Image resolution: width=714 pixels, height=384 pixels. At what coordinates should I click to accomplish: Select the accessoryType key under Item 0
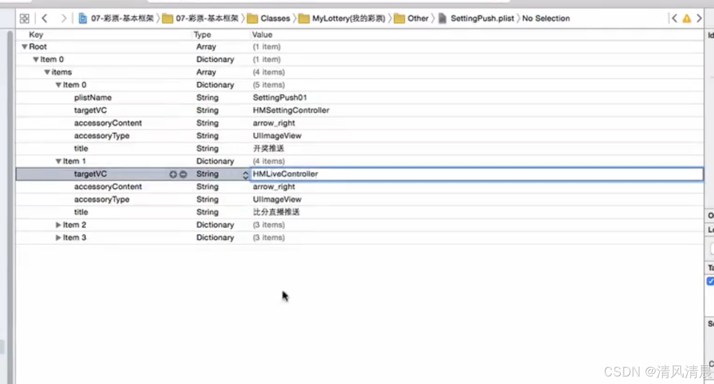[102, 136]
